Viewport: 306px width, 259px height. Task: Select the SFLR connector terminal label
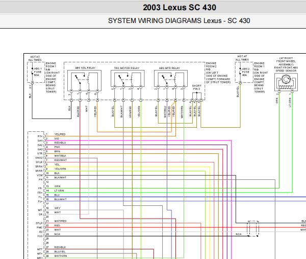pos(39,162)
